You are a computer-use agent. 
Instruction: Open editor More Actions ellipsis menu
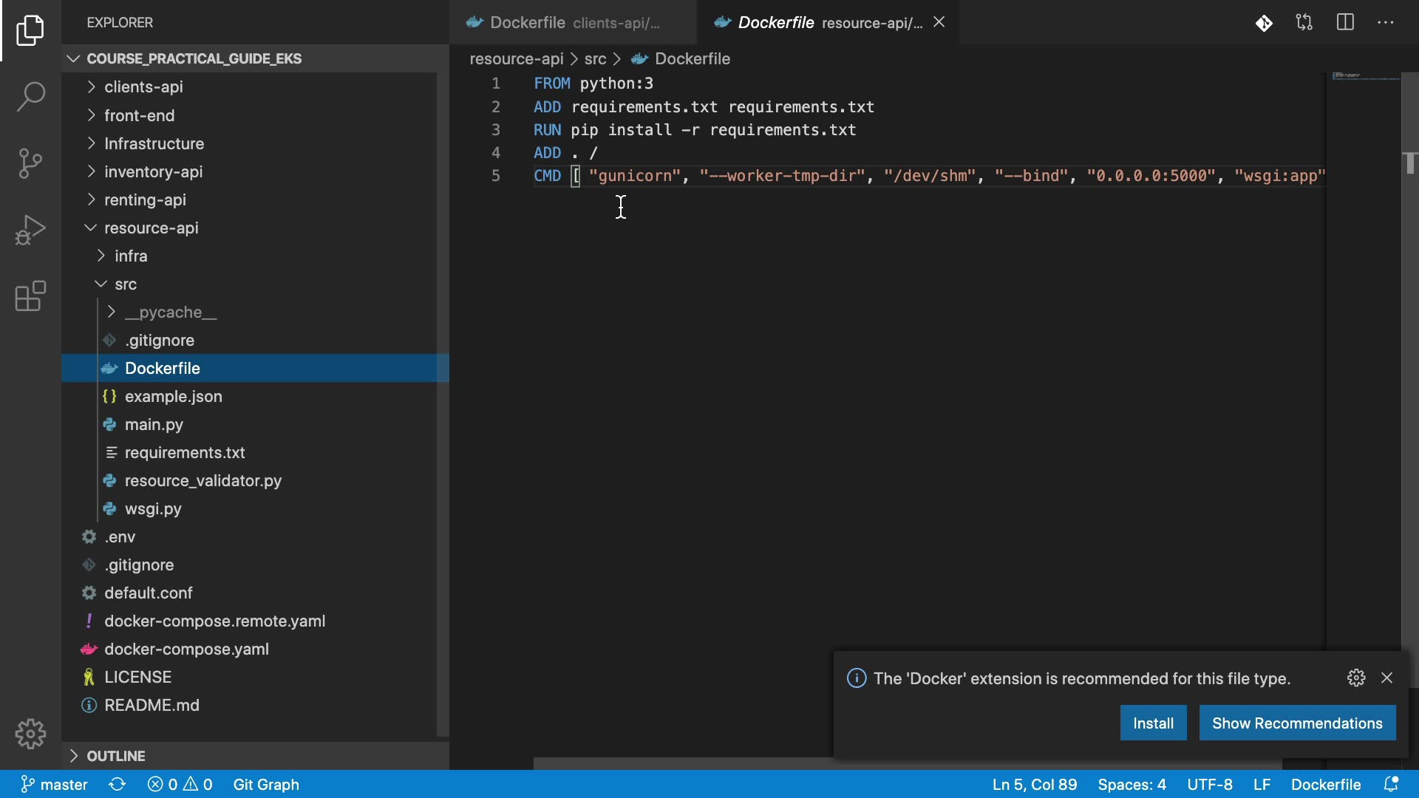tap(1386, 22)
